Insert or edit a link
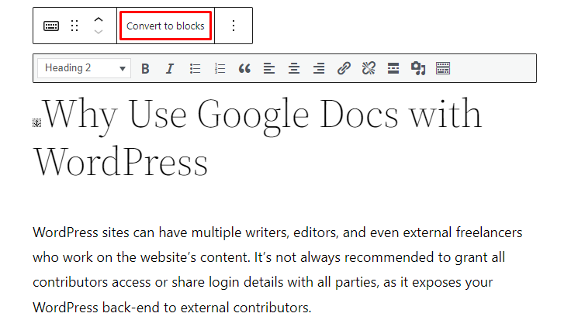The image size is (578, 327). pyautogui.click(x=344, y=68)
